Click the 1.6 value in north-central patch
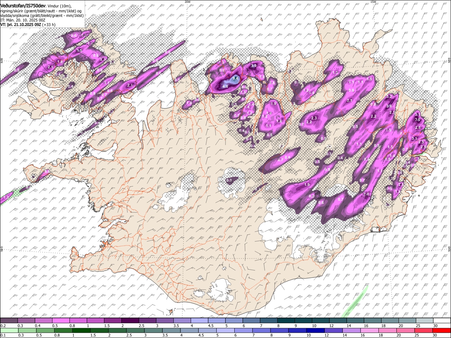 [x=280, y=121]
